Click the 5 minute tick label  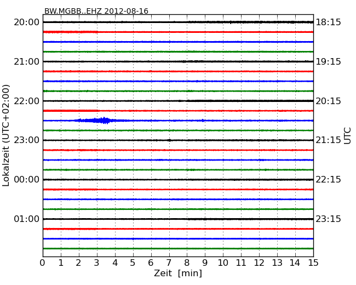point(133,263)
